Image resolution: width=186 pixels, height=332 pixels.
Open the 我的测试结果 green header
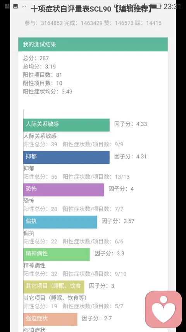tap(93, 44)
